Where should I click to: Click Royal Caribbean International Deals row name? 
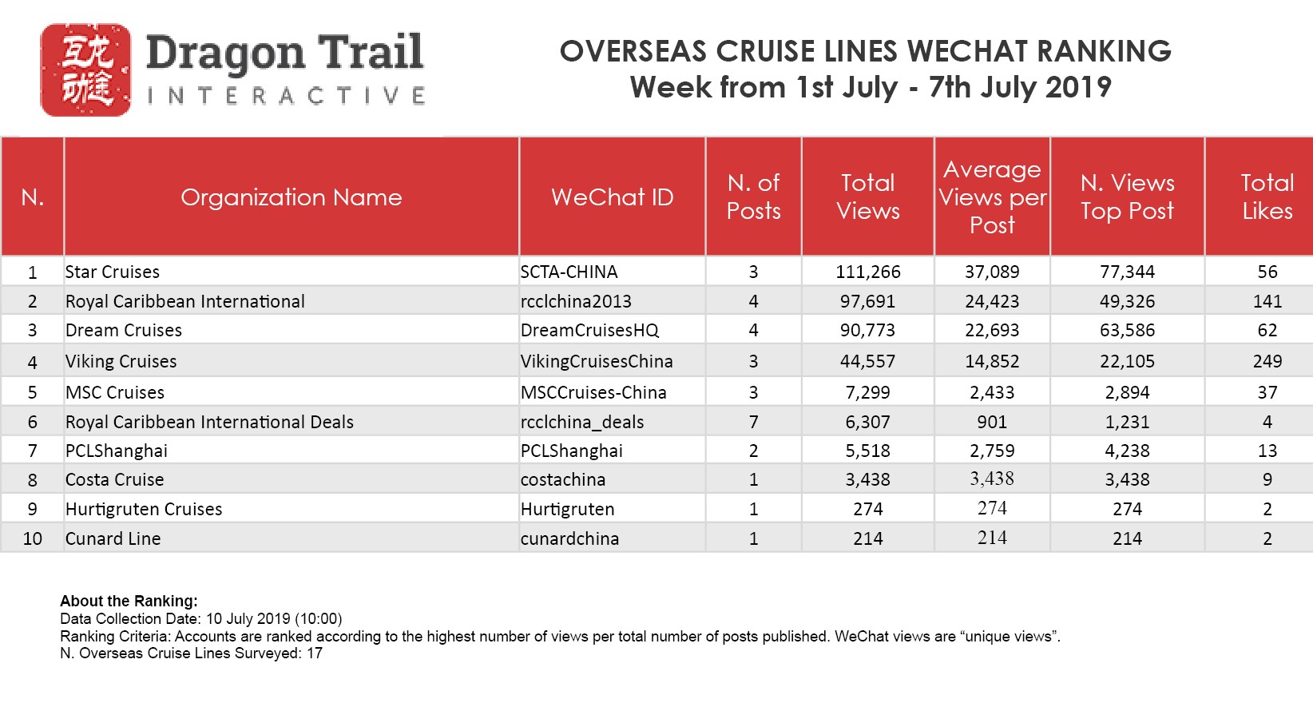[x=209, y=422]
